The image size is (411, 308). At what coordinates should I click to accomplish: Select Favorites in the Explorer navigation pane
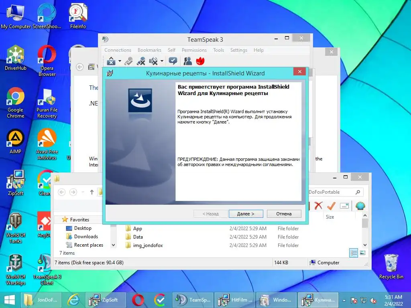(79, 219)
